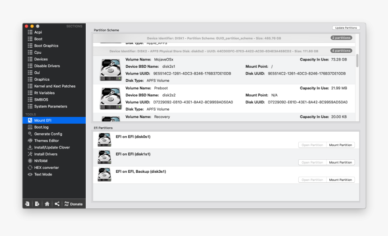This screenshot has width=388, height=236.
Task: Click the Generate Config gear icon
Action: [30, 134]
